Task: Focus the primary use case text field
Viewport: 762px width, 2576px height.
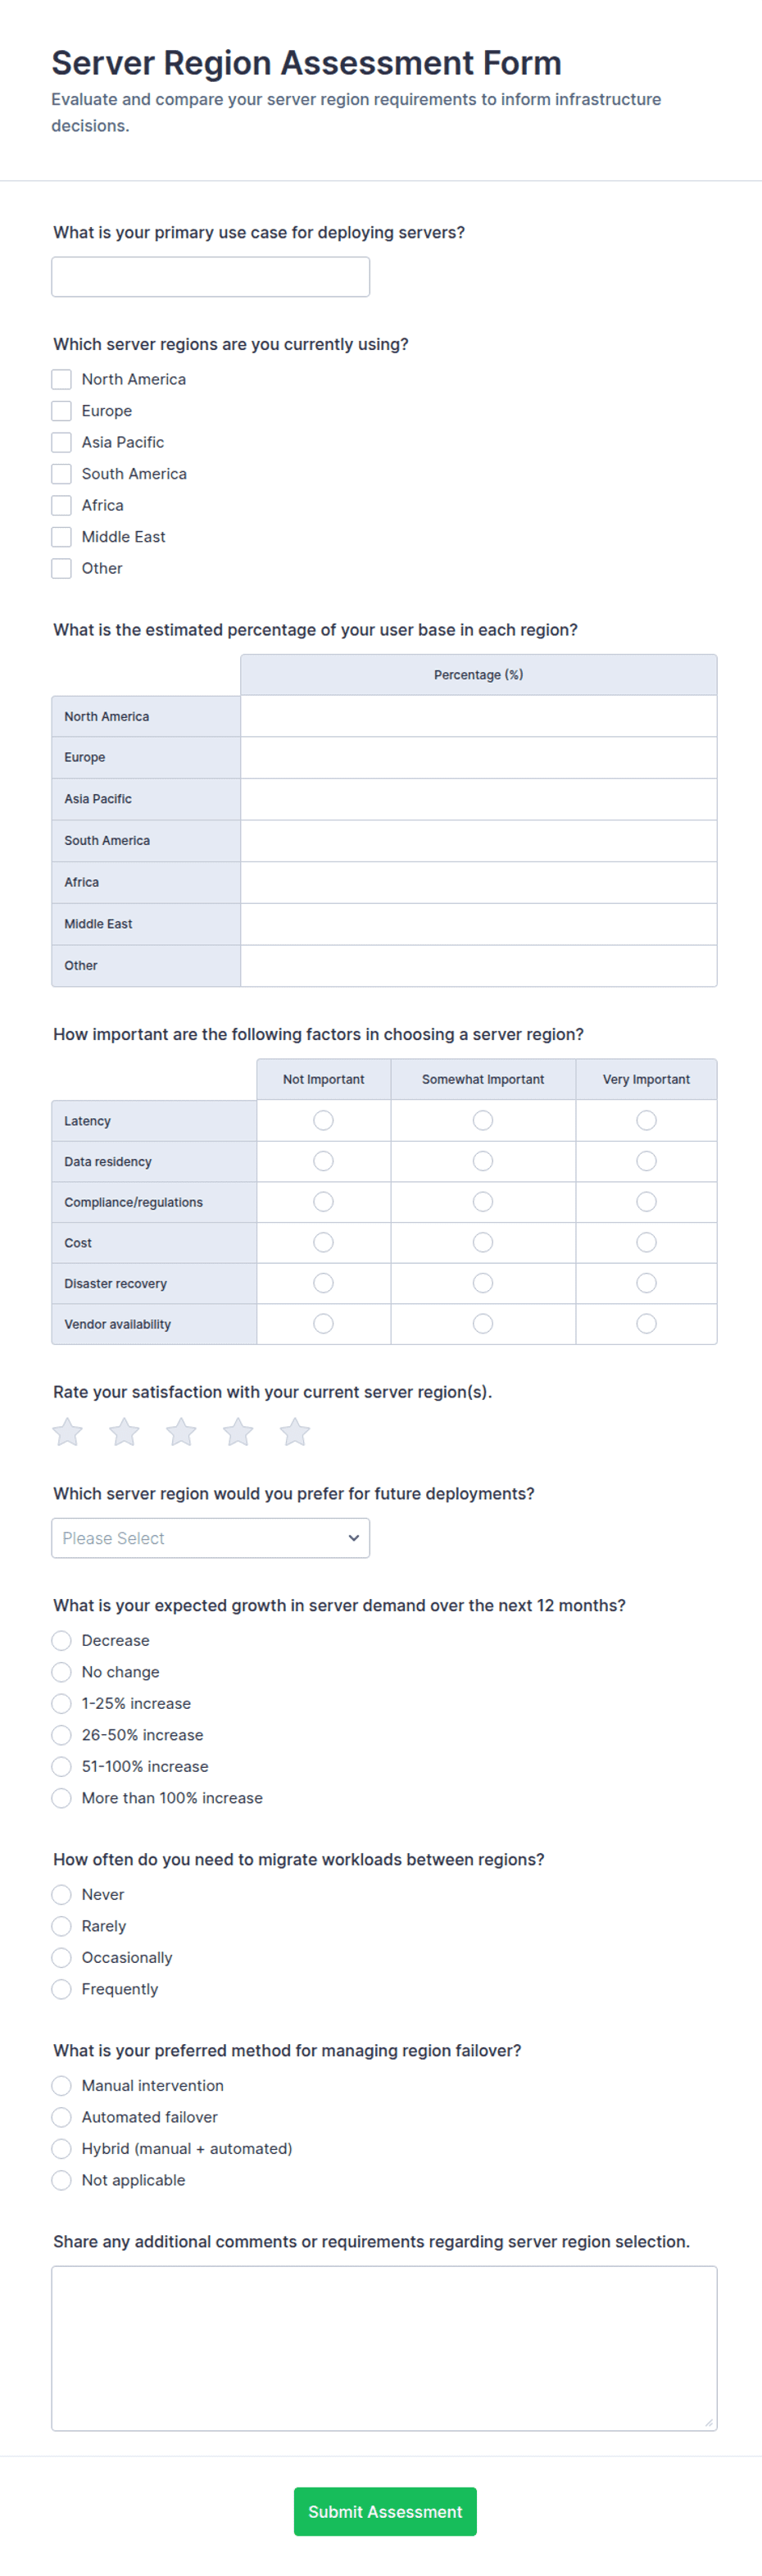Action: (x=211, y=277)
